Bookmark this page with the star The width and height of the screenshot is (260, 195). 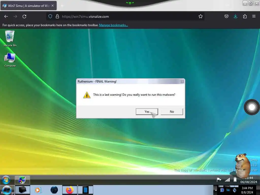pyautogui.click(x=201, y=17)
